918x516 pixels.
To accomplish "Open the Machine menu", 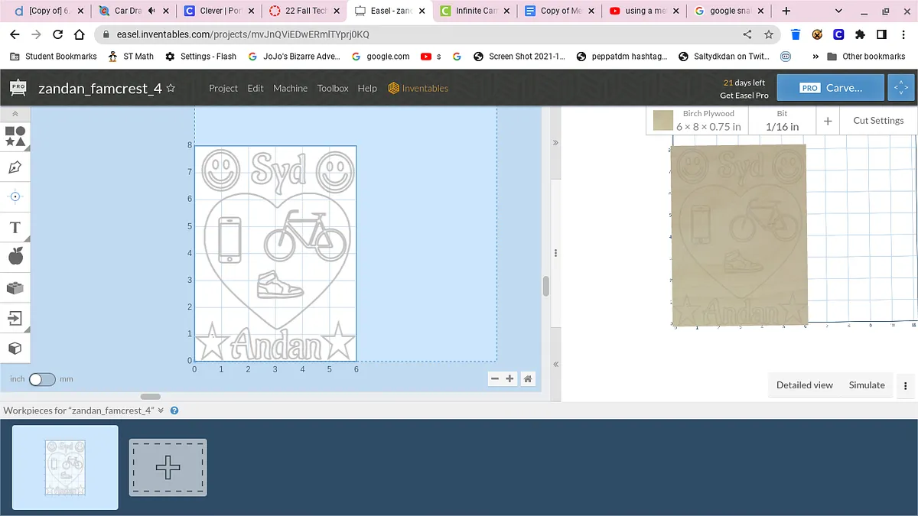I will [290, 88].
